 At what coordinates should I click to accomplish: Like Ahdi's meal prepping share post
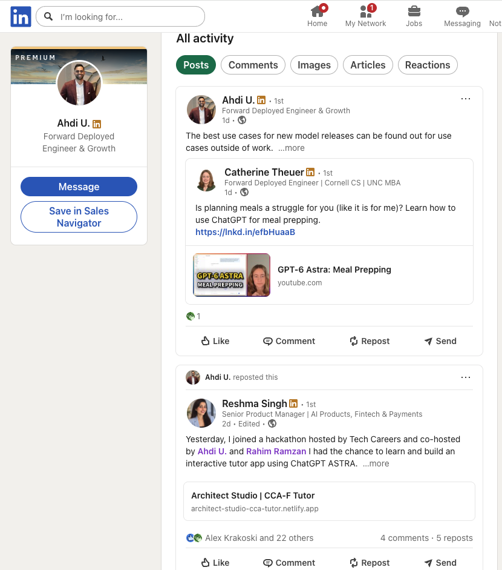(x=215, y=341)
